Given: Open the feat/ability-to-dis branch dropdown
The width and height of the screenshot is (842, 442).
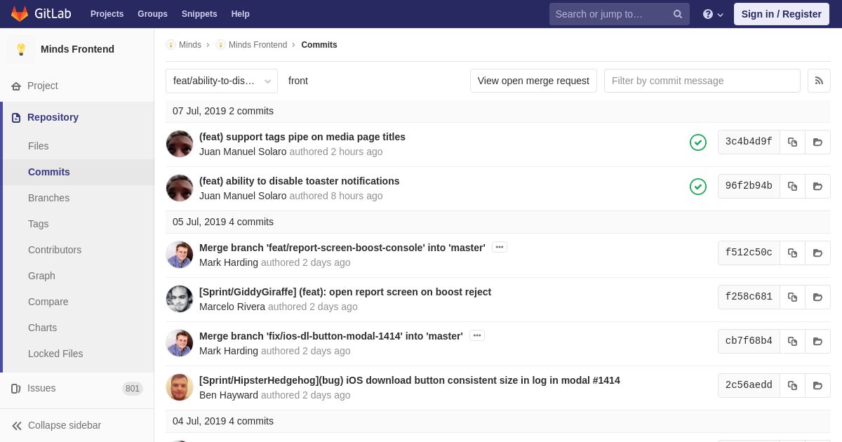Looking at the screenshot, I should click(x=222, y=81).
